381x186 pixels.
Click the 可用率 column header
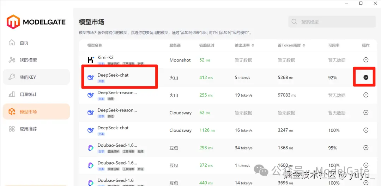(x=334, y=45)
